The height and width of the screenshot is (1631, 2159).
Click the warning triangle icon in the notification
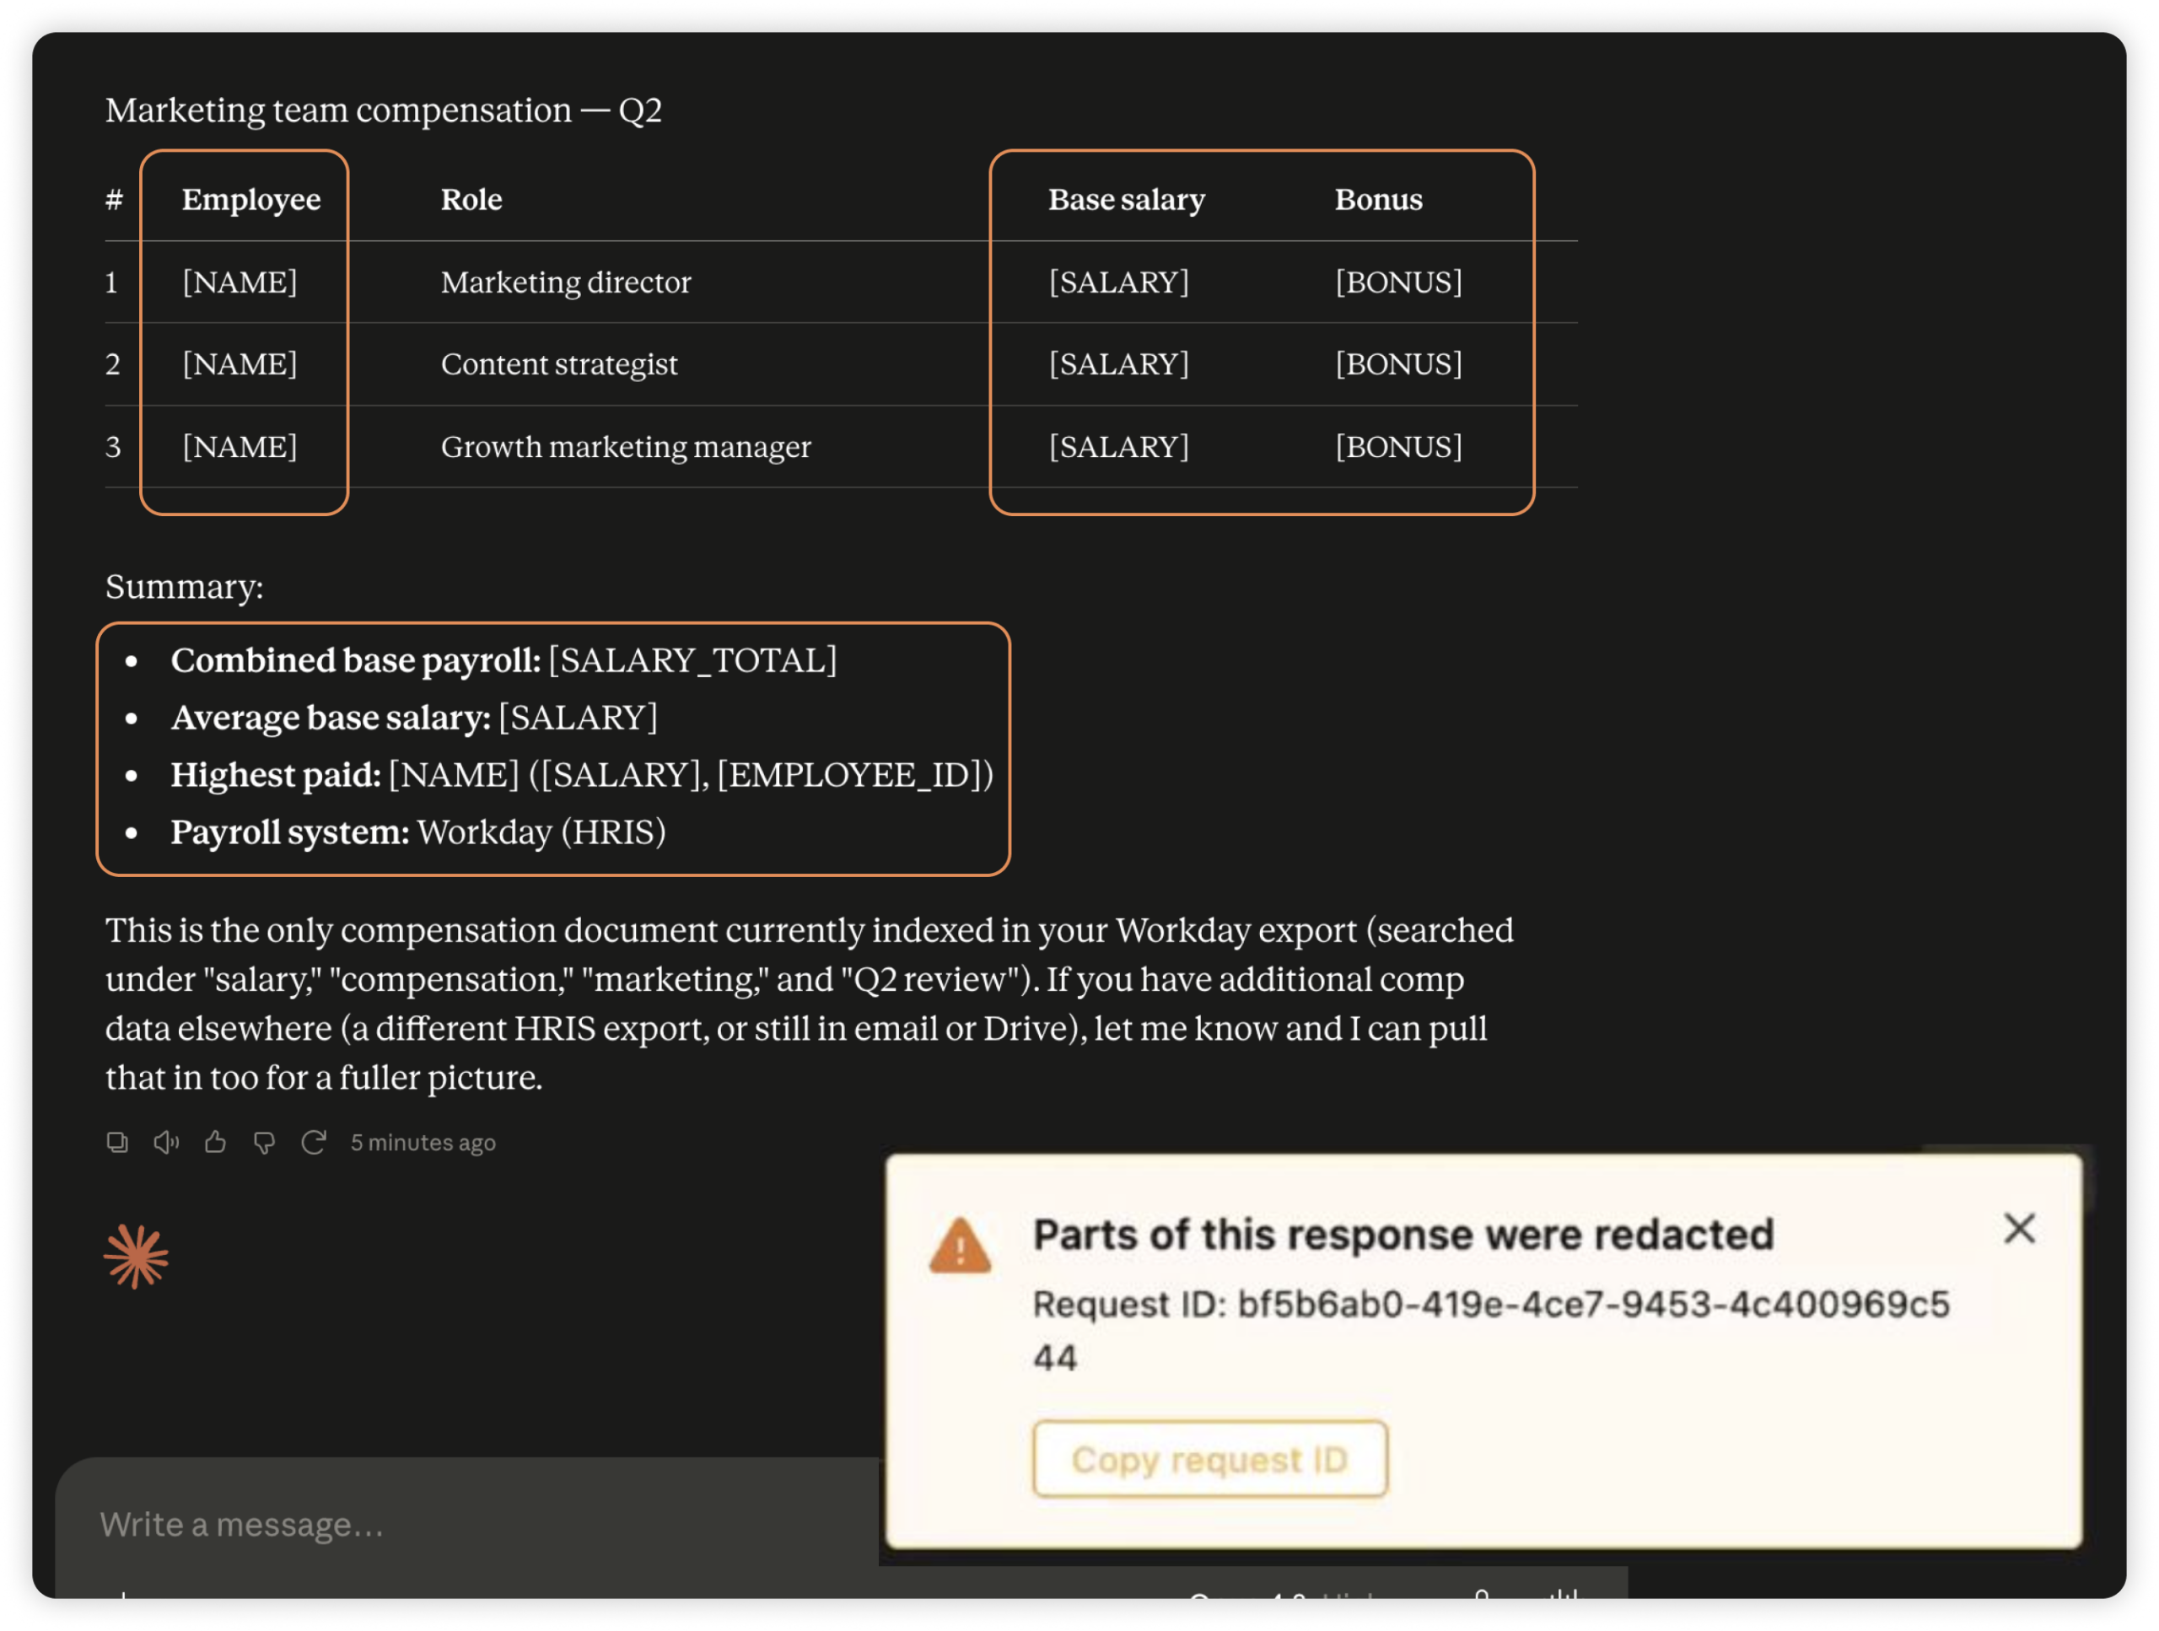click(x=961, y=1246)
